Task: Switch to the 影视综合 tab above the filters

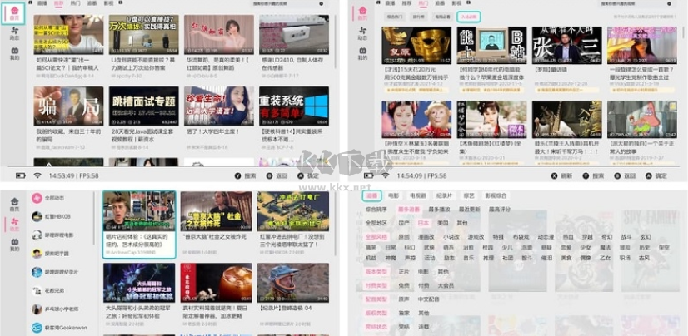Action: click(x=495, y=195)
